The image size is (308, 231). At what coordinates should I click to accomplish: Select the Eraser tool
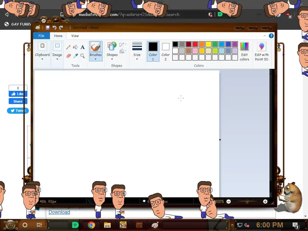click(68, 56)
